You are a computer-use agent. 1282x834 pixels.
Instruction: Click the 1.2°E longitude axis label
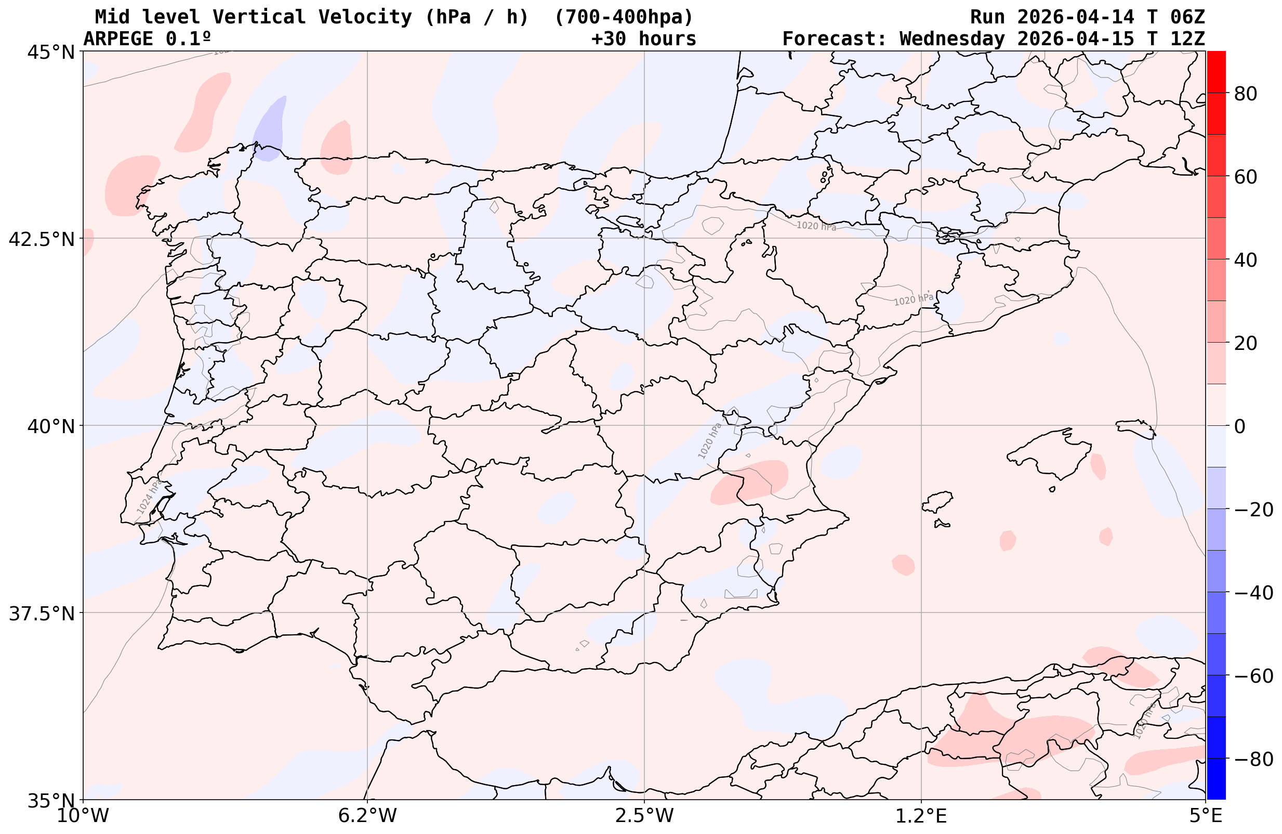point(921,816)
